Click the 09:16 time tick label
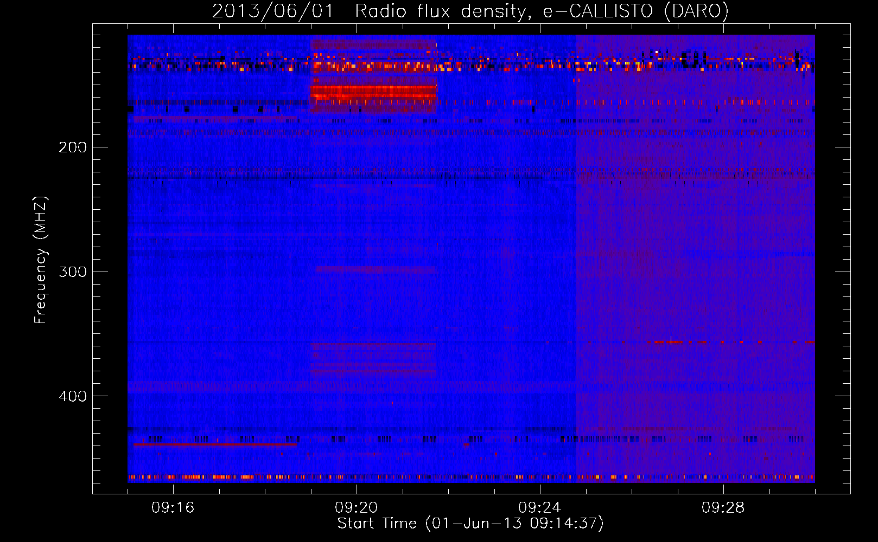 pos(173,508)
